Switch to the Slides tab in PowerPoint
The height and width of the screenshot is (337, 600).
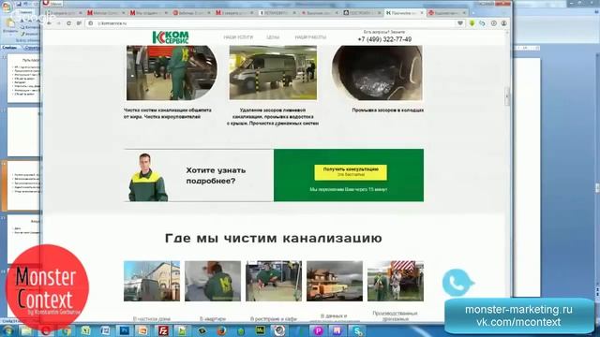(x=9, y=48)
